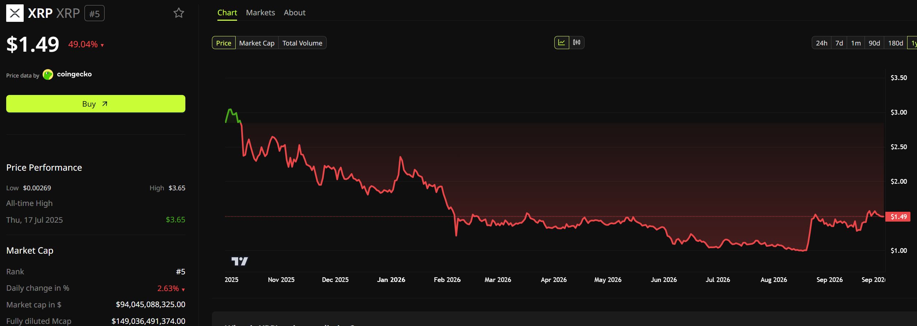
Task: Click the Jan 2026 axis label
Action: pos(391,280)
